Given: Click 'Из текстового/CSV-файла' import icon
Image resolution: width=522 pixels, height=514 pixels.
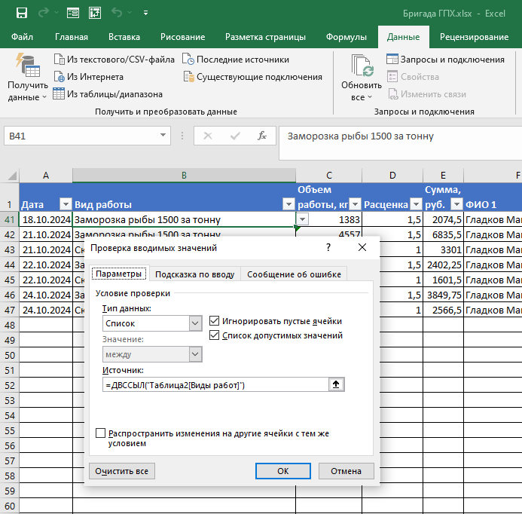Looking at the screenshot, I should coord(59,60).
